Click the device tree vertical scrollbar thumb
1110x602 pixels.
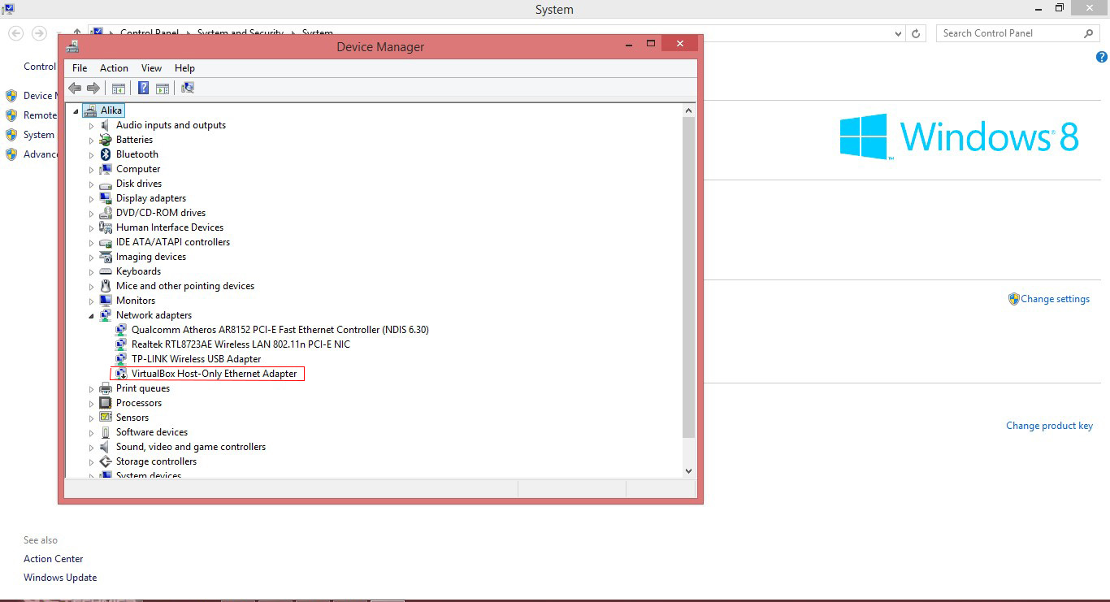point(688,277)
